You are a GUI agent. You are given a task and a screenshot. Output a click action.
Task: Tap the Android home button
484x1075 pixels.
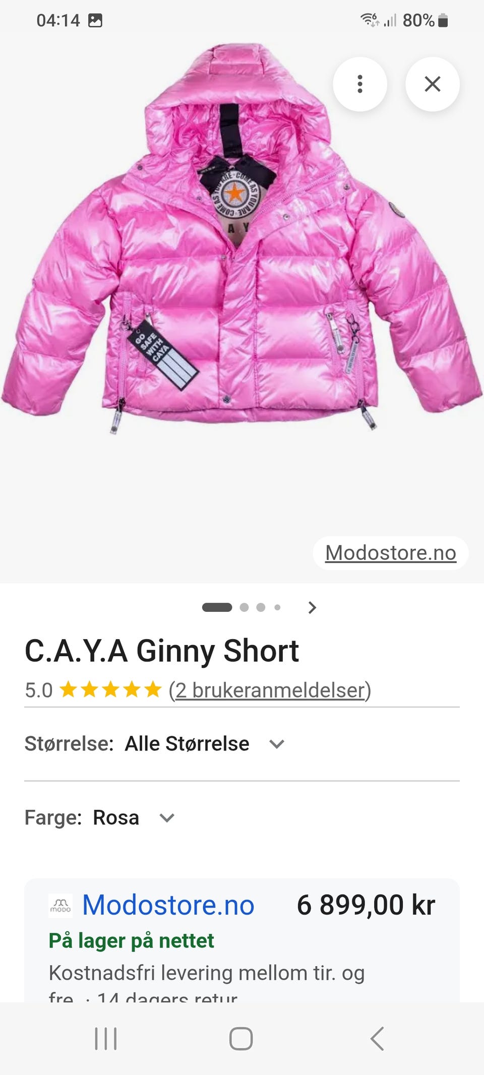(241, 1039)
